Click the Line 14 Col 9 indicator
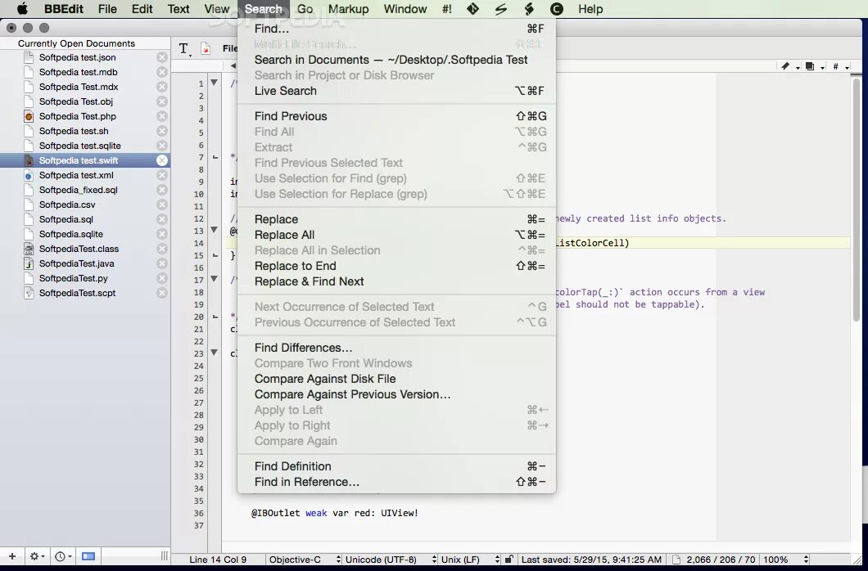The image size is (868, 571). 218,560
